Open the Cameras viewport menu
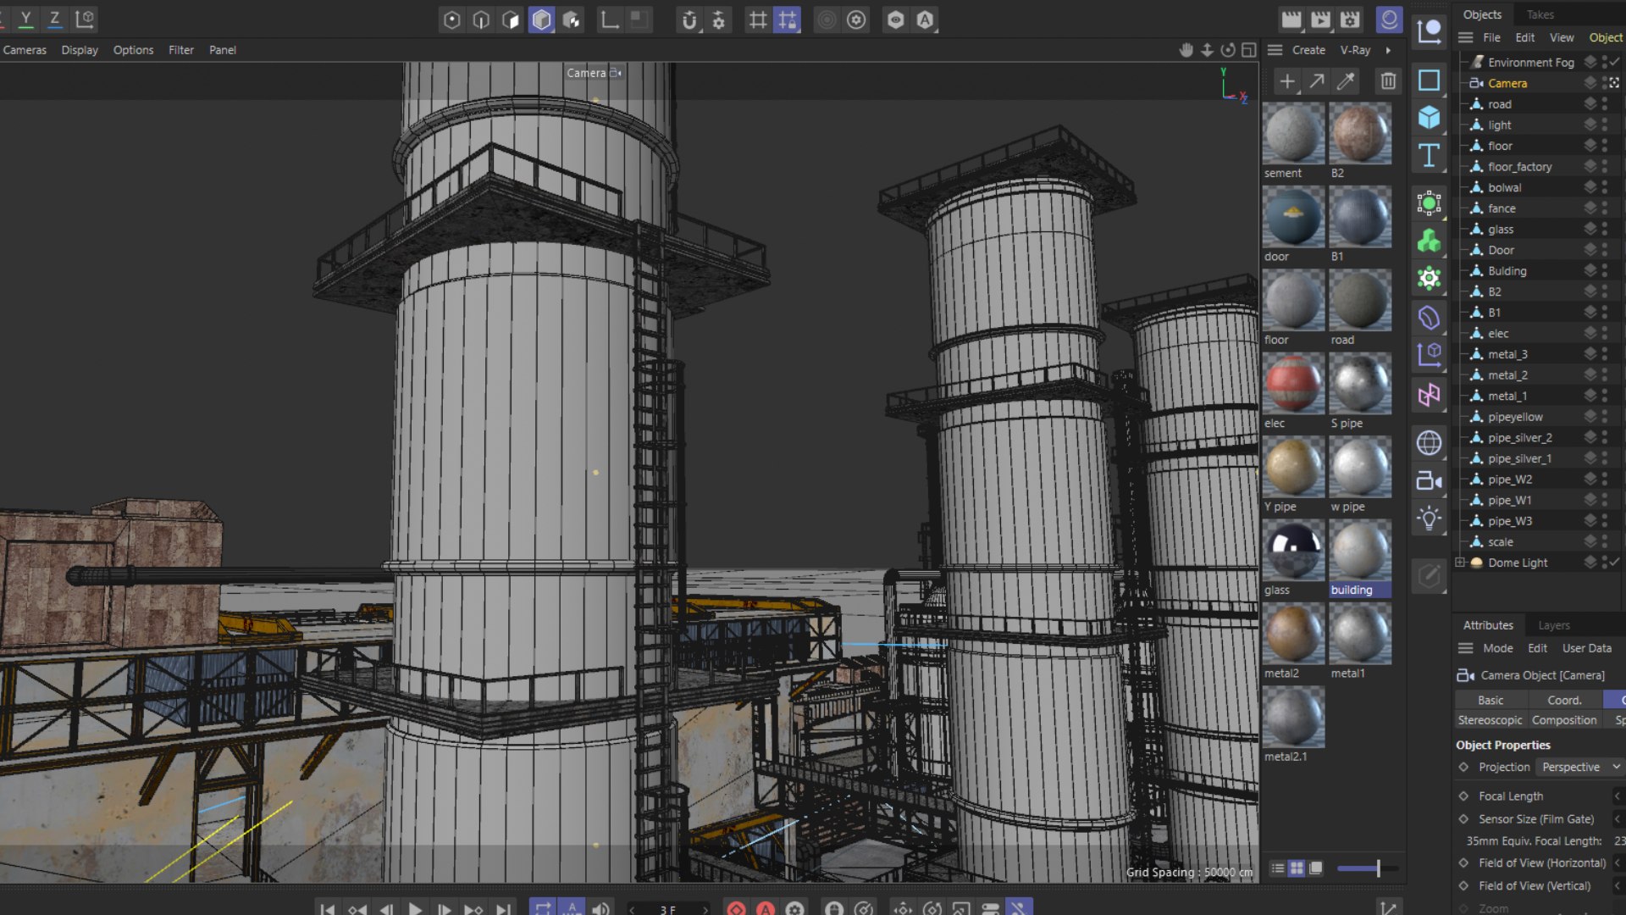The height and width of the screenshot is (915, 1626). (25, 50)
